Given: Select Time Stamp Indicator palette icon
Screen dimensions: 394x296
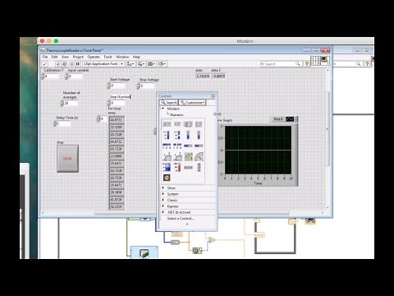Looking at the screenshot, I should click(x=199, y=124).
